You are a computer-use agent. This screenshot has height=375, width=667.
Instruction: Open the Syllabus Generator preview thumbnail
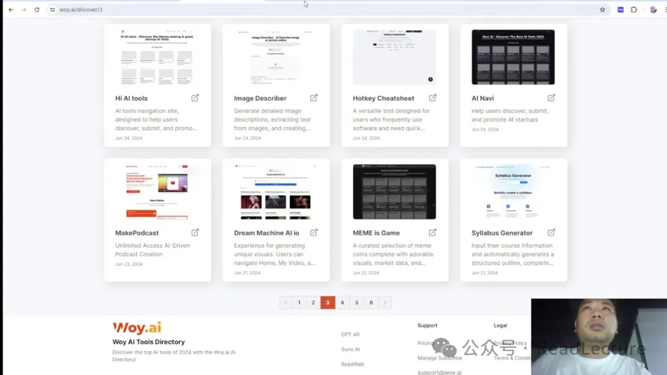[x=513, y=192]
